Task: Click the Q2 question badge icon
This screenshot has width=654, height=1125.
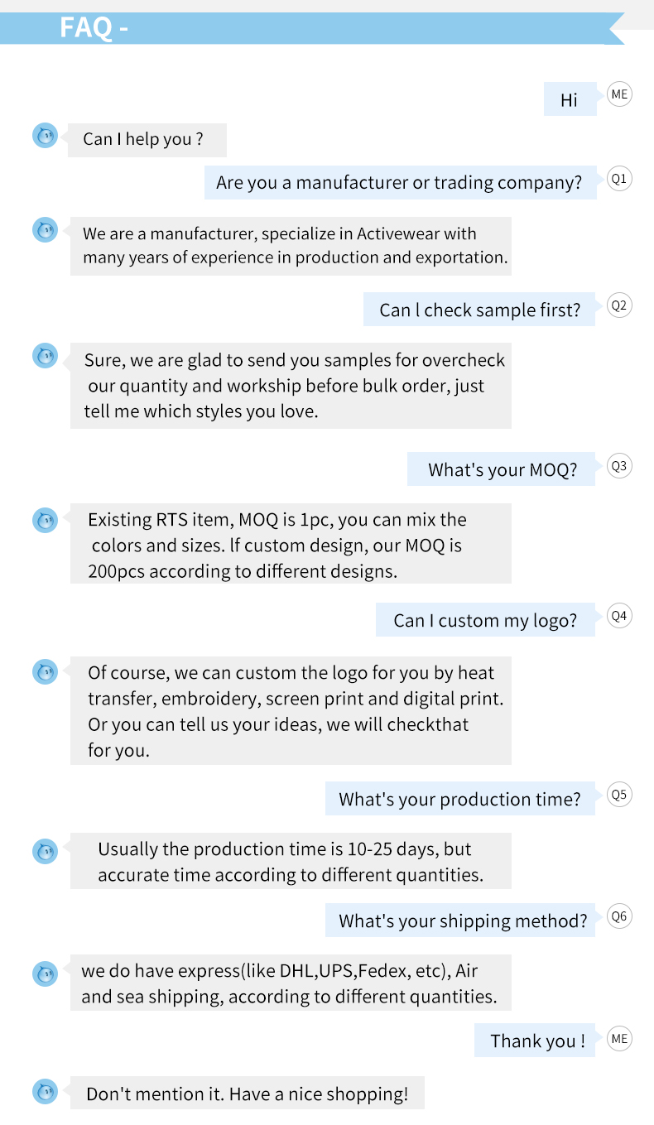Action: pos(619,305)
